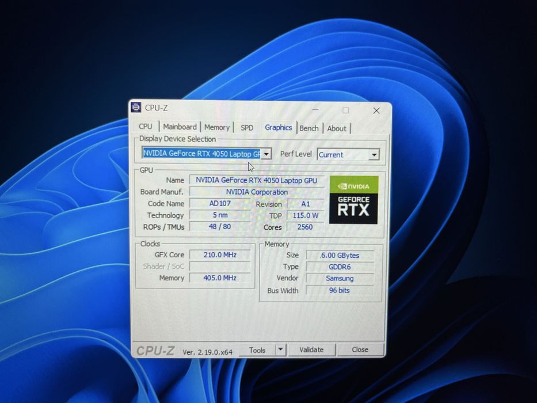This screenshot has height=403, width=537.
Task: Click the 48 / 80 ROPs/TMUs value
Action: click(220, 226)
